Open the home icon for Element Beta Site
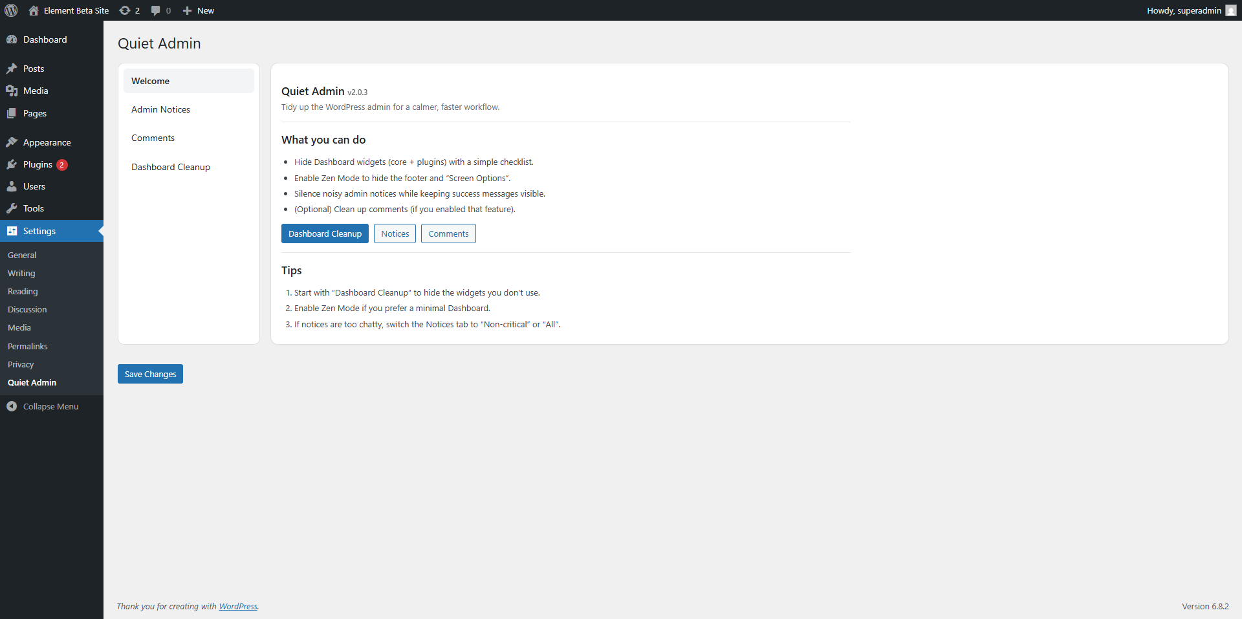The image size is (1242, 619). [x=34, y=10]
